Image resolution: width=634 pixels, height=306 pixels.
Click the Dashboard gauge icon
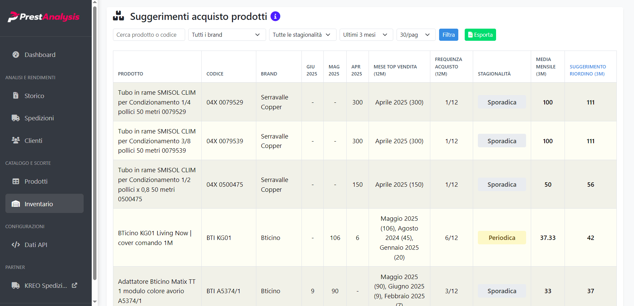[16, 55]
